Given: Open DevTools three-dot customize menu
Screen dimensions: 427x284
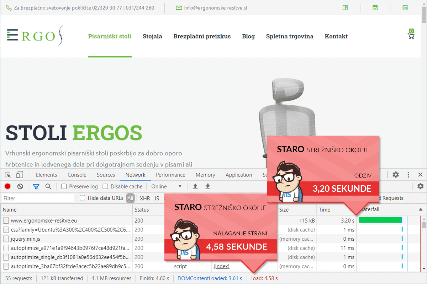Looking at the screenshot, I should click(x=408, y=175).
